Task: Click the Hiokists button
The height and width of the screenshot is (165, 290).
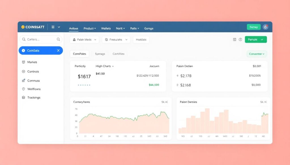Action: click(x=141, y=40)
